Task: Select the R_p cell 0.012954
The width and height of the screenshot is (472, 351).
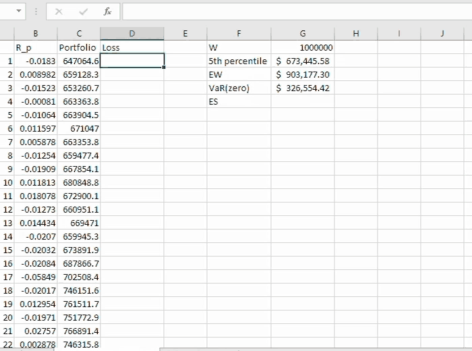Action: pos(36,304)
